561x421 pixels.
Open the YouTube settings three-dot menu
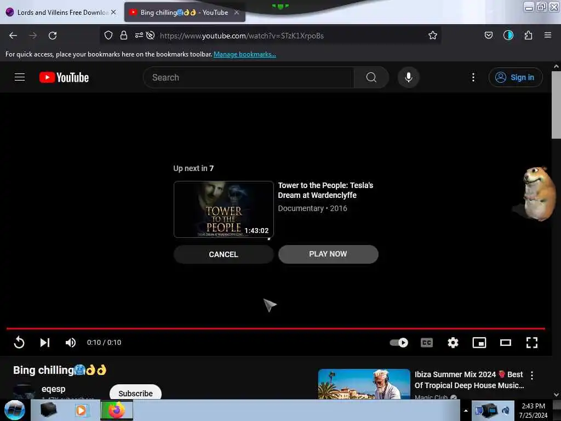tap(473, 77)
